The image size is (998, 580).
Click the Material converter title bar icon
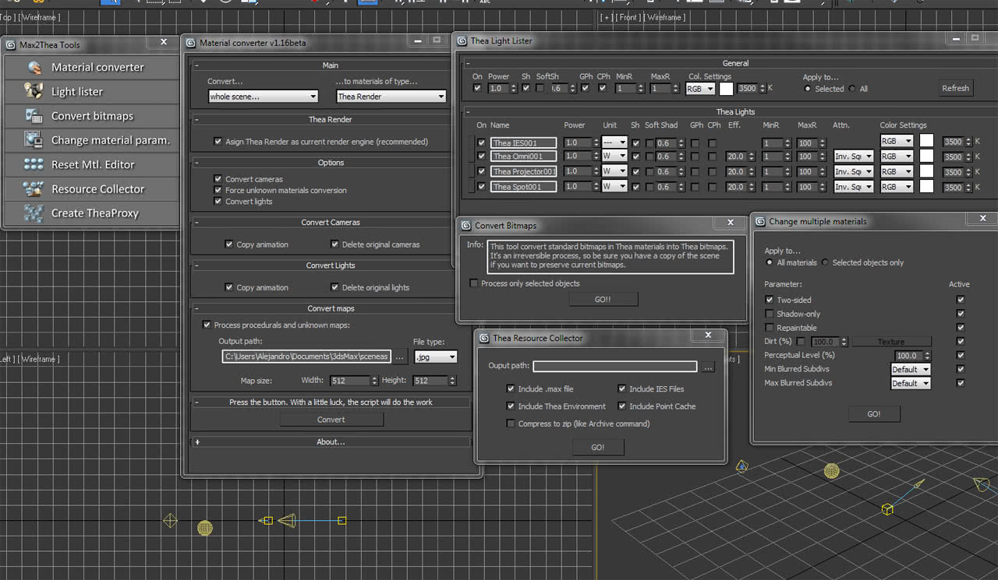191,43
